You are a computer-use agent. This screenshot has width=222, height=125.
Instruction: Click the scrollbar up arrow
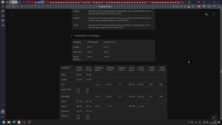[x=221, y=10]
